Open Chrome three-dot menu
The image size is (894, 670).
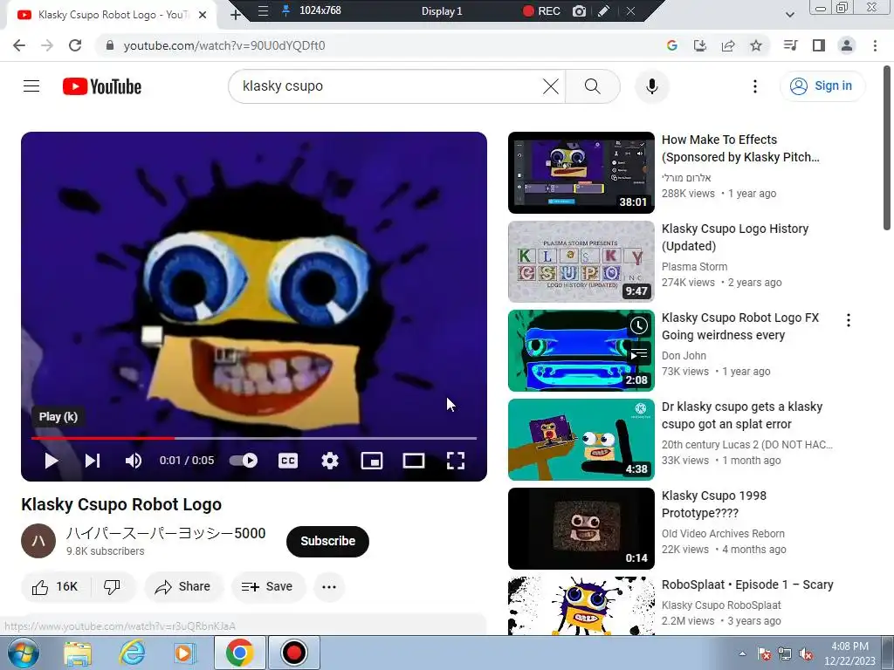pyautogui.click(x=875, y=45)
